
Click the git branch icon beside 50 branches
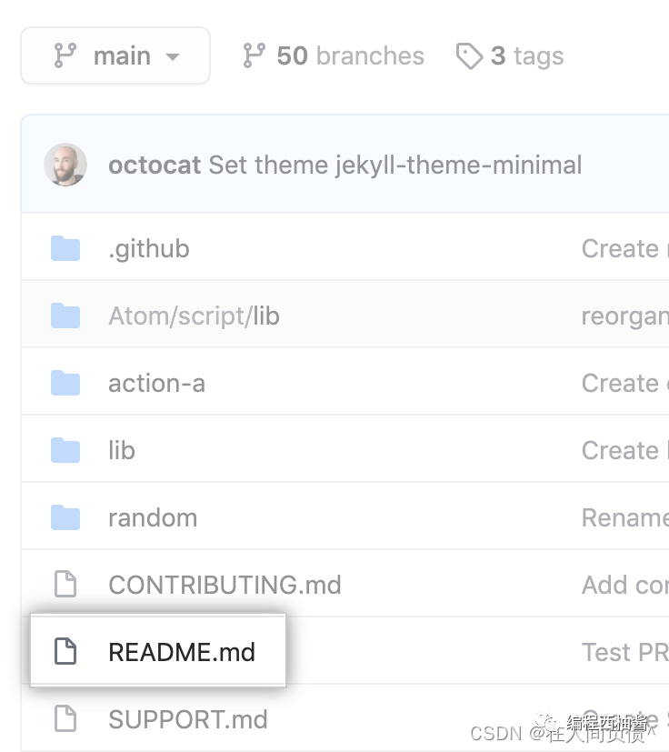pyautogui.click(x=254, y=56)
